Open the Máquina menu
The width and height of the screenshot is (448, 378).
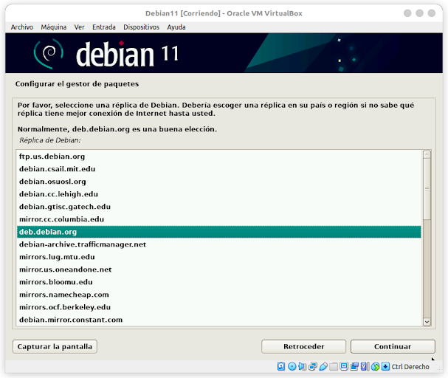point(54,27)
